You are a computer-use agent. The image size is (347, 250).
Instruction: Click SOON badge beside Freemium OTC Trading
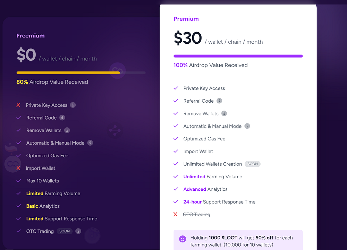click(x=65, y=231)
